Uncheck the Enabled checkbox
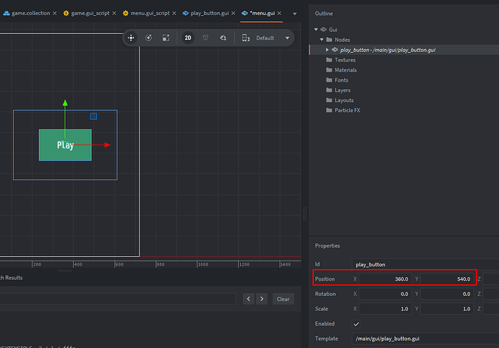The height and width of the screenshot is (348, 499). click(355, 323)
